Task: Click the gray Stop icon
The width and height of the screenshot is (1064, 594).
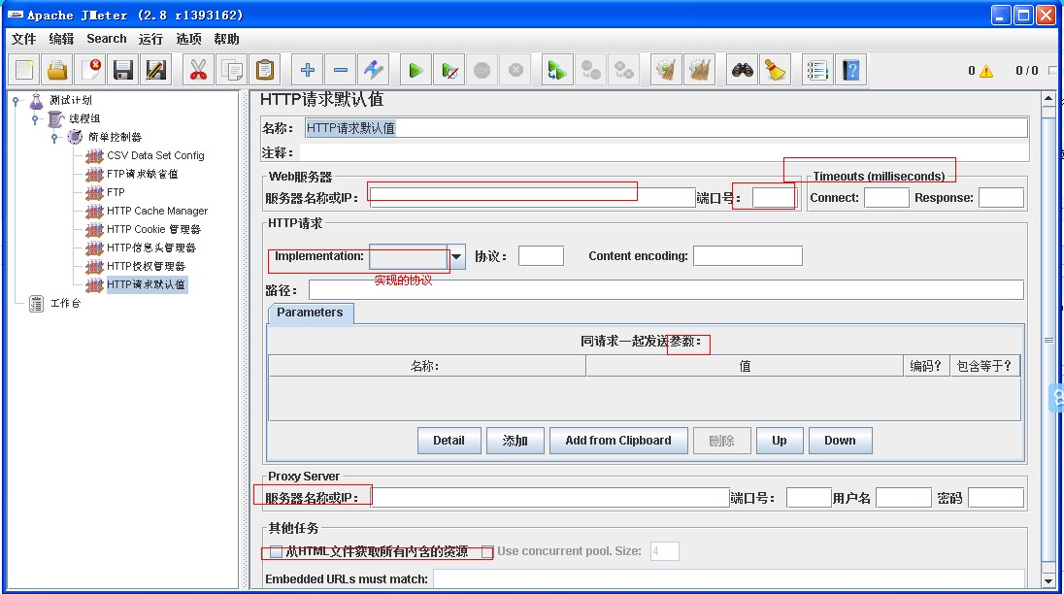Action: pyautogui.click(x=482, y=70)
